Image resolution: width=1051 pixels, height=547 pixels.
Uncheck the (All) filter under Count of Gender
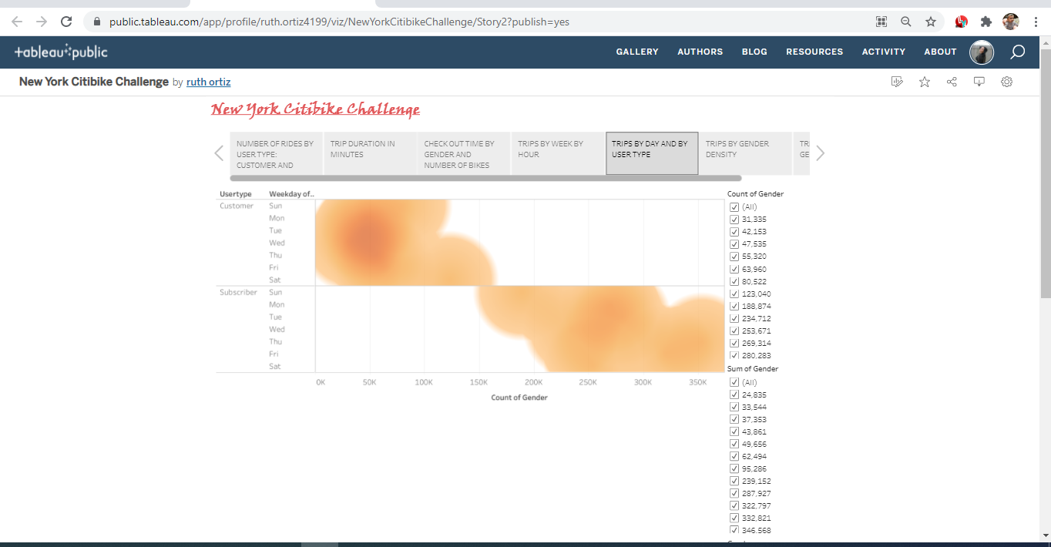(734, 206)
